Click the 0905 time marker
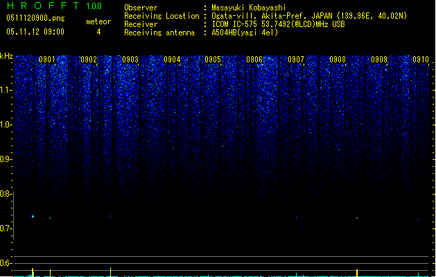The width and height of the screenshot is (436, 277). [x=213, y=60]
